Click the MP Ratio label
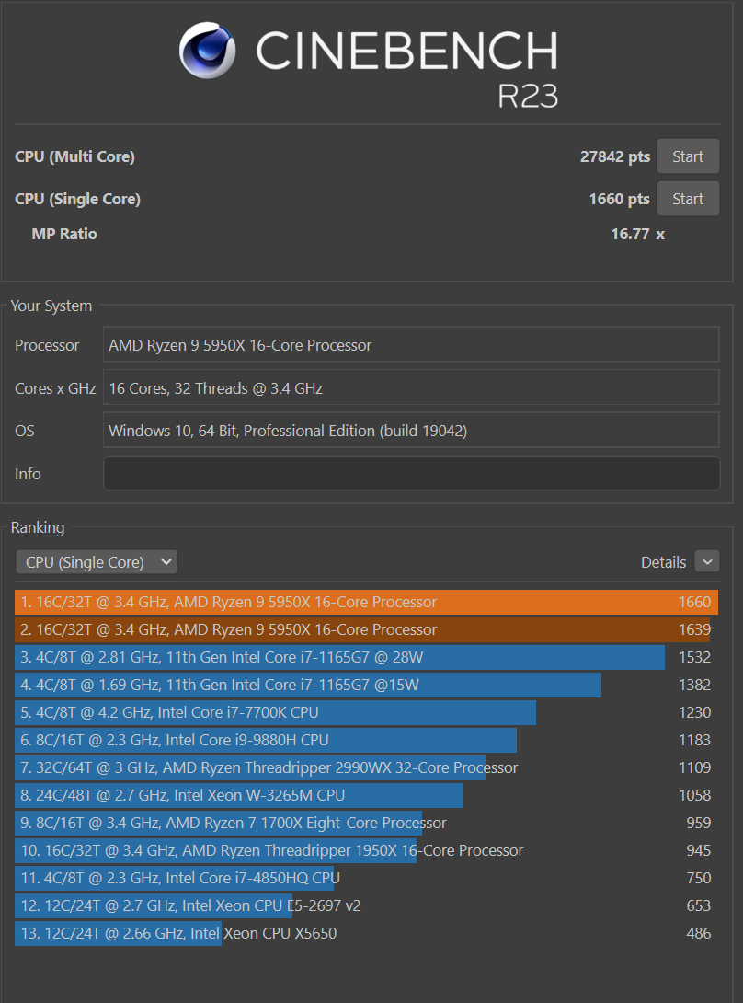The image size is (743, 1003). point(64,234)
